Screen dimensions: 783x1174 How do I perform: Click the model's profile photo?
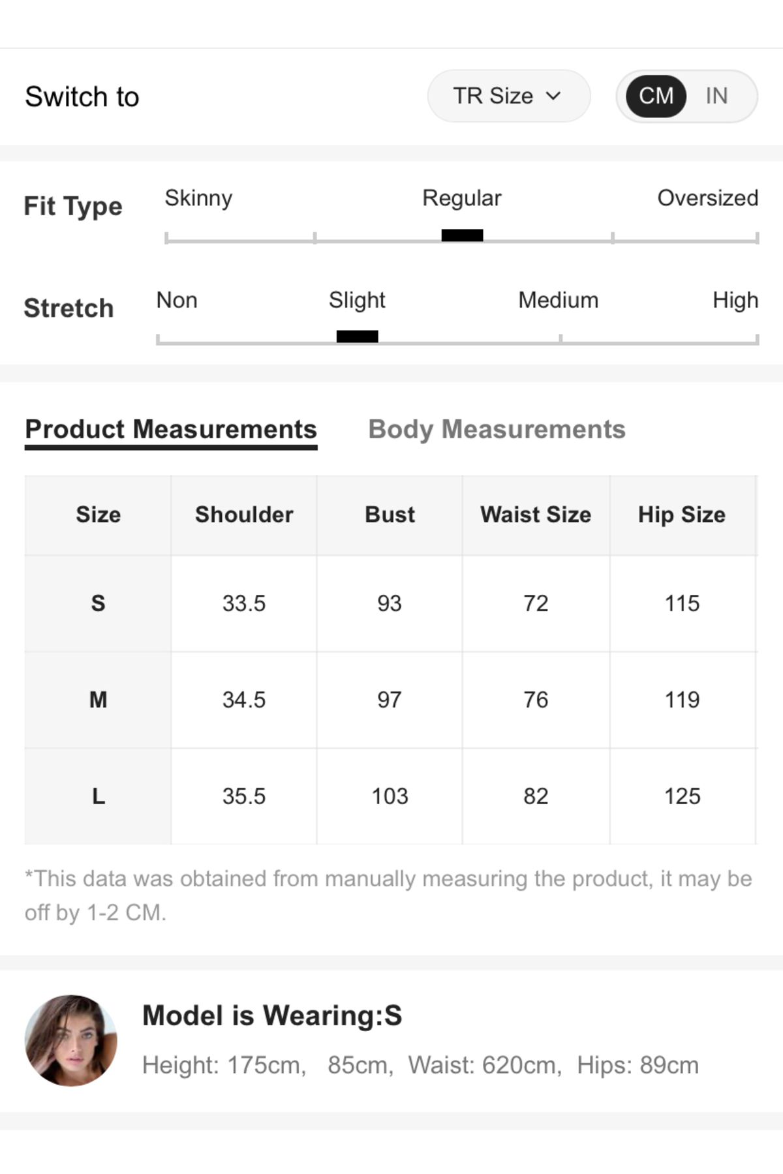pyautogui.click(x=71, y=1040)
